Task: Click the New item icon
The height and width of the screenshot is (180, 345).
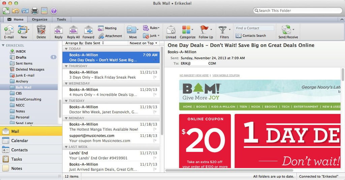Action: 23,29
